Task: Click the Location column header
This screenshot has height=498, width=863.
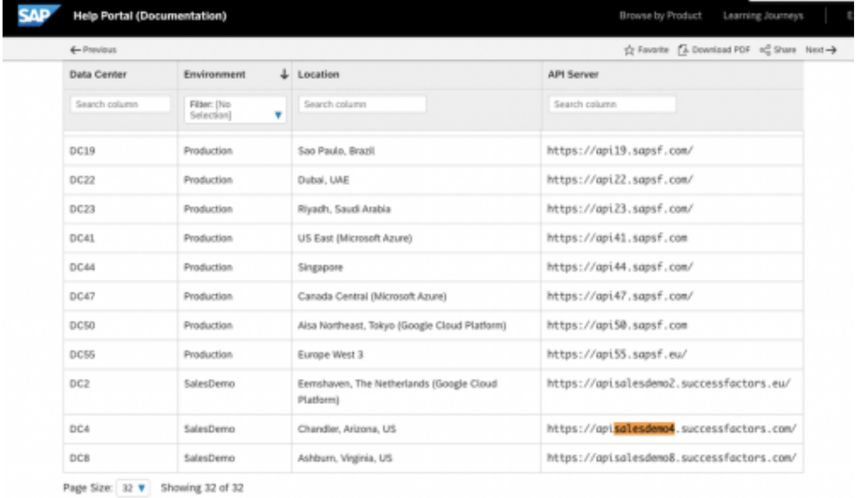Action: (x=319, y=75)
